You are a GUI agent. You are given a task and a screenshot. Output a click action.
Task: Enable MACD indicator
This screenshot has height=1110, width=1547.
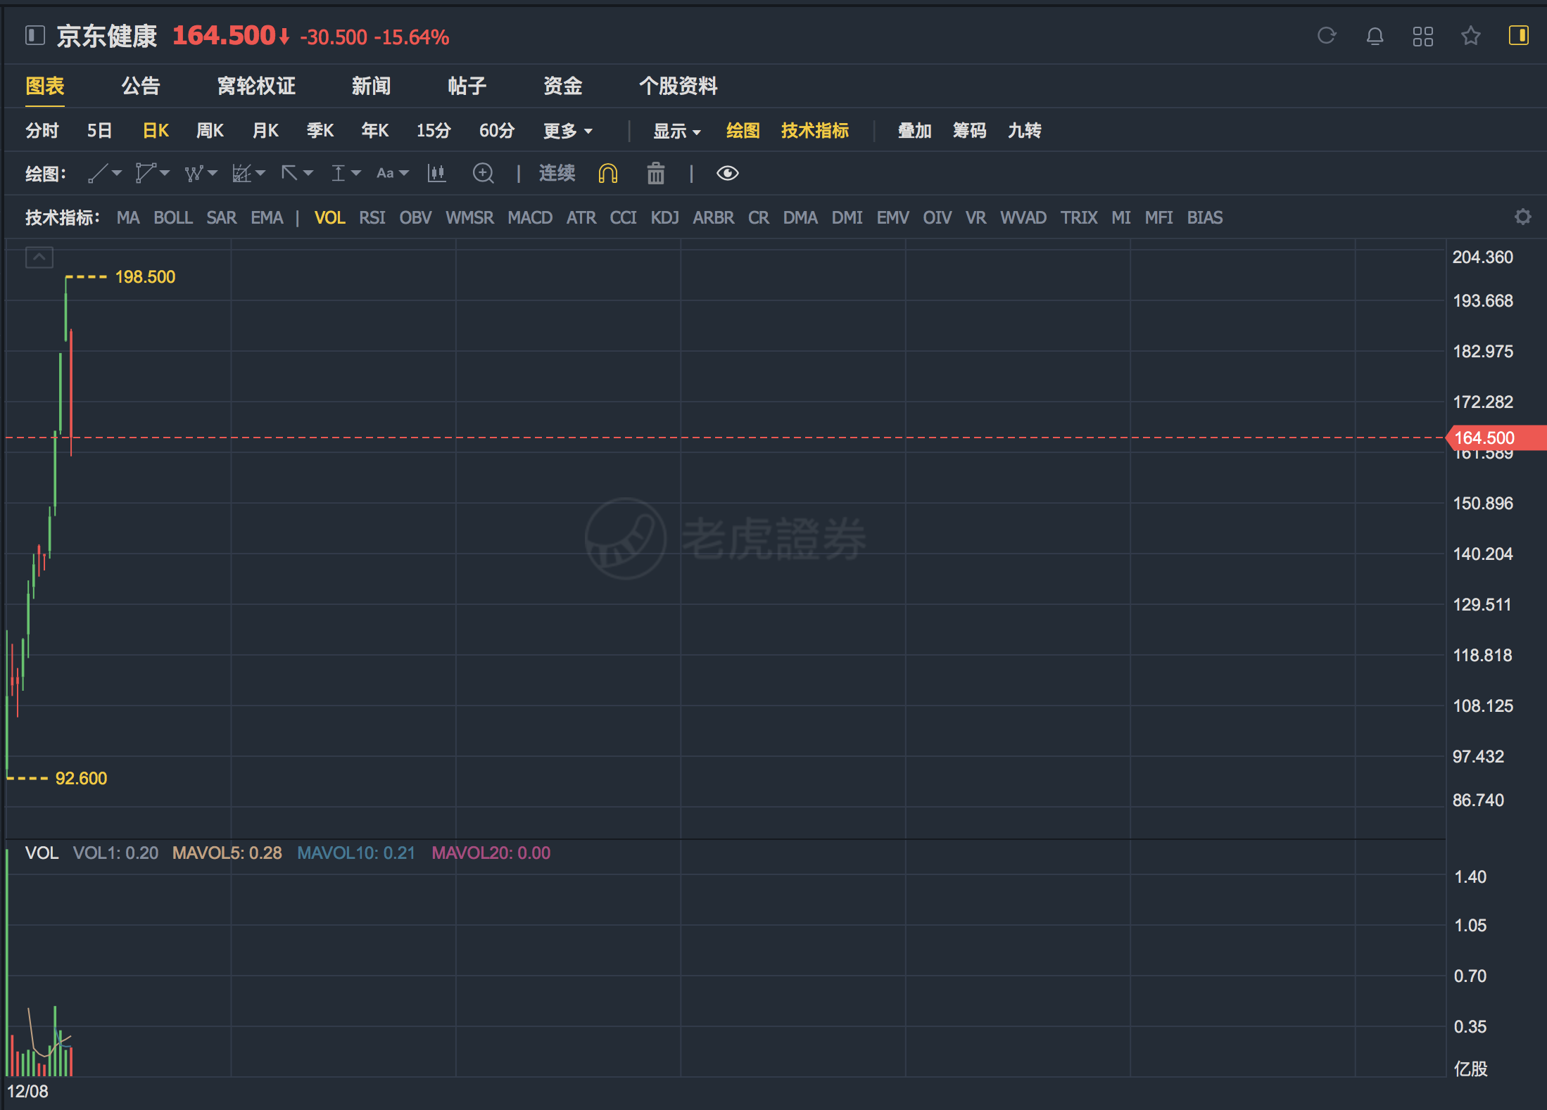coord(530,217)
